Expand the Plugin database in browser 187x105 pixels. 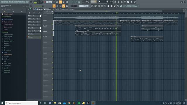click(x=7, y=19)
